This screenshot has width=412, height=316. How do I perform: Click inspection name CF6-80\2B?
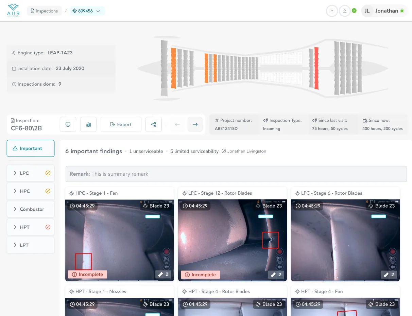[x=27, y=128]
